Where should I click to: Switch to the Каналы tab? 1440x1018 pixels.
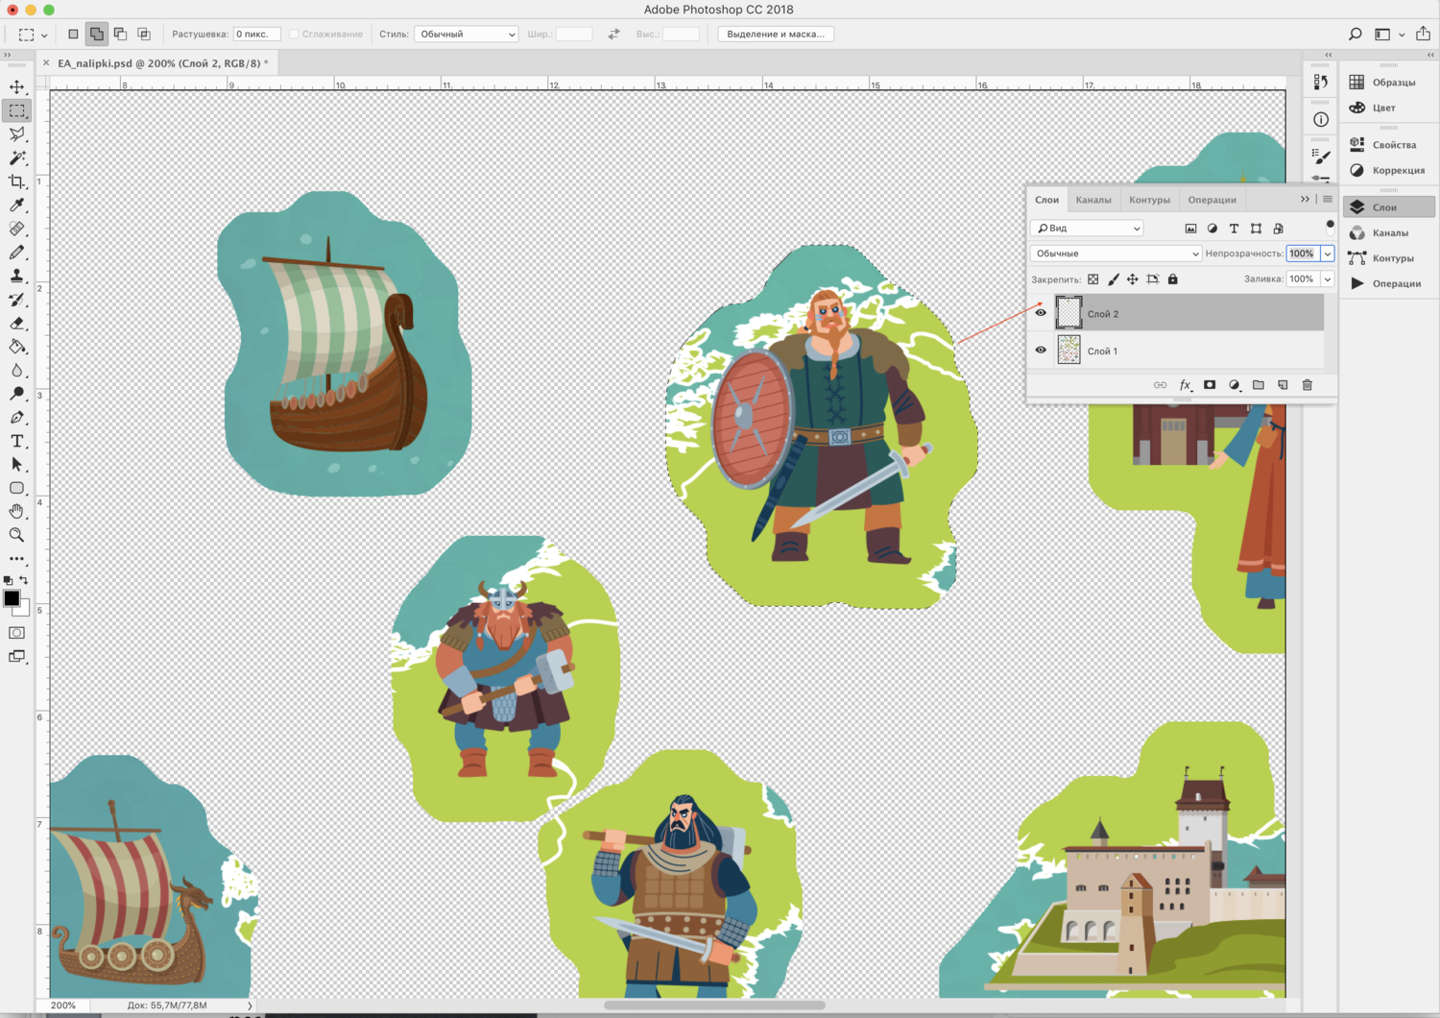1092,200
